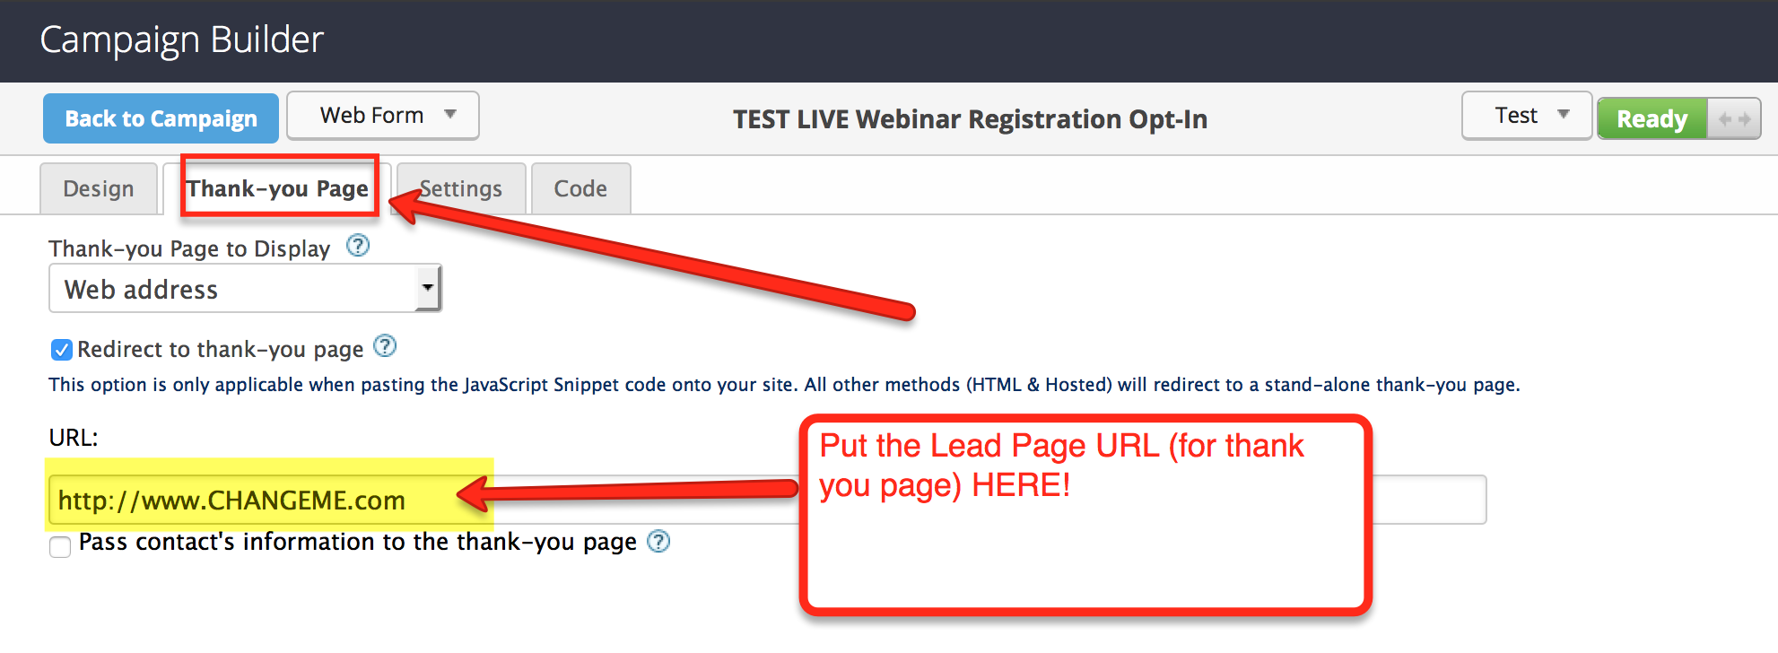
Task: Click help icon next to Redirect option
Action: click(x=385, y=346)
